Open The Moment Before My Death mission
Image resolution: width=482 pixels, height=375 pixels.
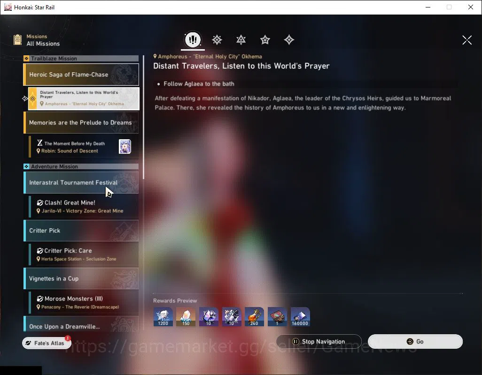pyautogui.click(x=84, y=147)
